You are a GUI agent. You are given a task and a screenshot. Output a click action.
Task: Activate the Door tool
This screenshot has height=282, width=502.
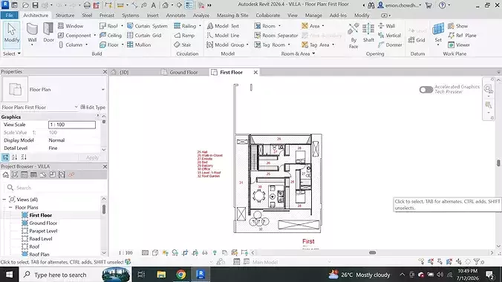[49, 33]
